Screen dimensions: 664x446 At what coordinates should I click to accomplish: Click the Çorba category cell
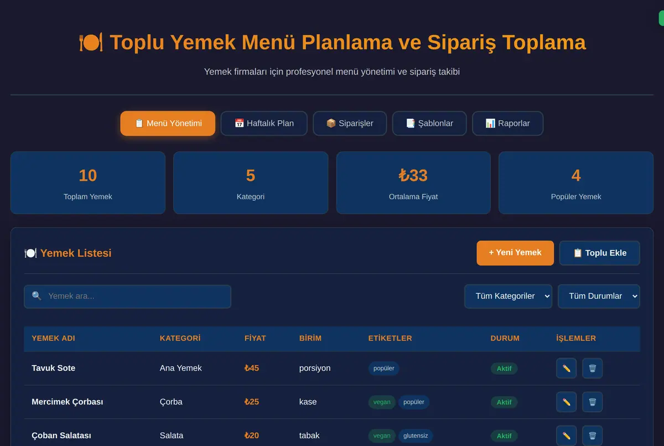click(x=171, y=402)
